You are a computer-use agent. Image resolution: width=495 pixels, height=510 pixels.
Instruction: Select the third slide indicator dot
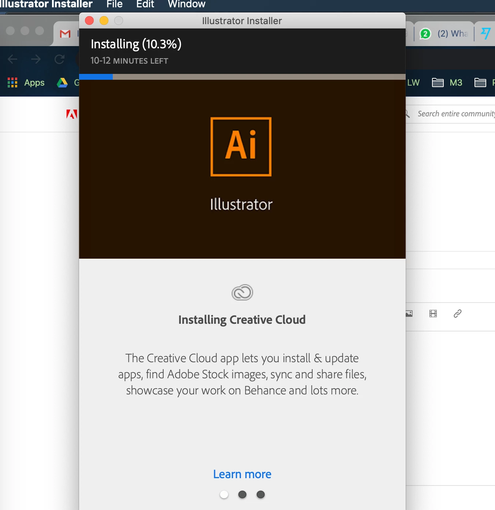pos(261,495)
